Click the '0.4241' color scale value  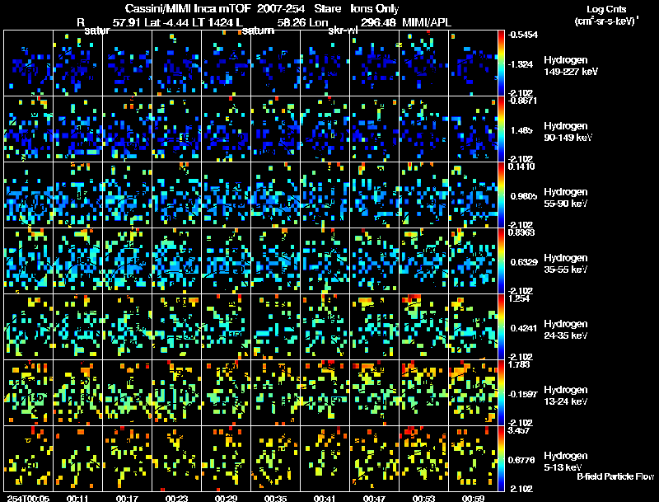(x=524, y=328)
